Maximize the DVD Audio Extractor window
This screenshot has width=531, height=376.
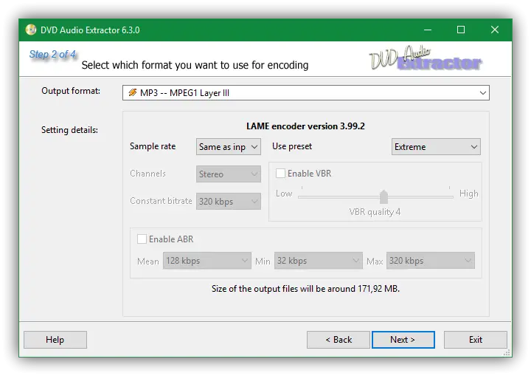[x=461, y=30]
